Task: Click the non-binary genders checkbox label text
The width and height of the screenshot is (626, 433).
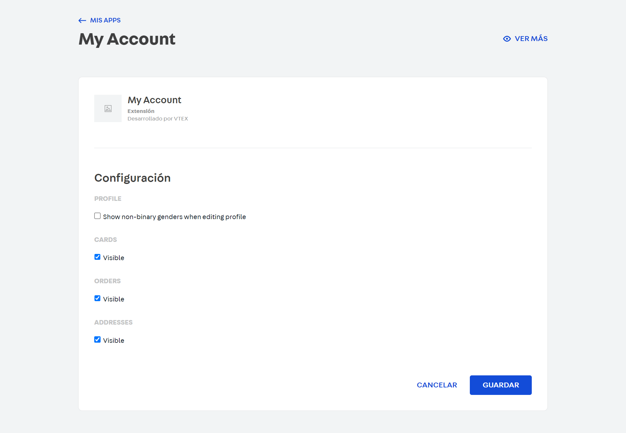Action: [174, 216]
